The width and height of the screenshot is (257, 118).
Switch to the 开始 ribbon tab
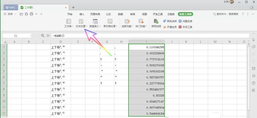[70, 14]
